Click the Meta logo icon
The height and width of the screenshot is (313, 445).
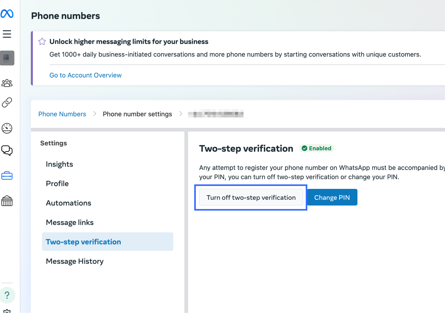(x=7, y=14)
